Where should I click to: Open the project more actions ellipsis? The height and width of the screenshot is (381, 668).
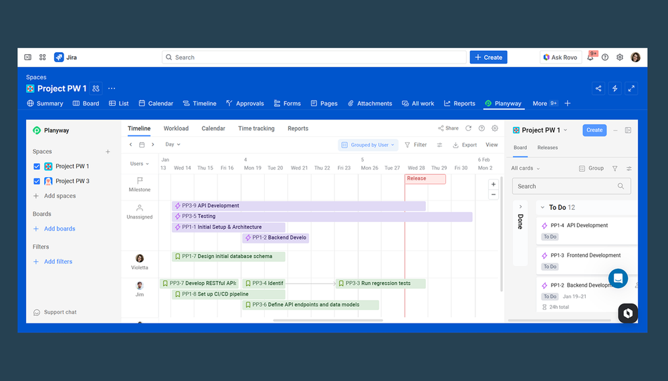(x=112, y=88)
